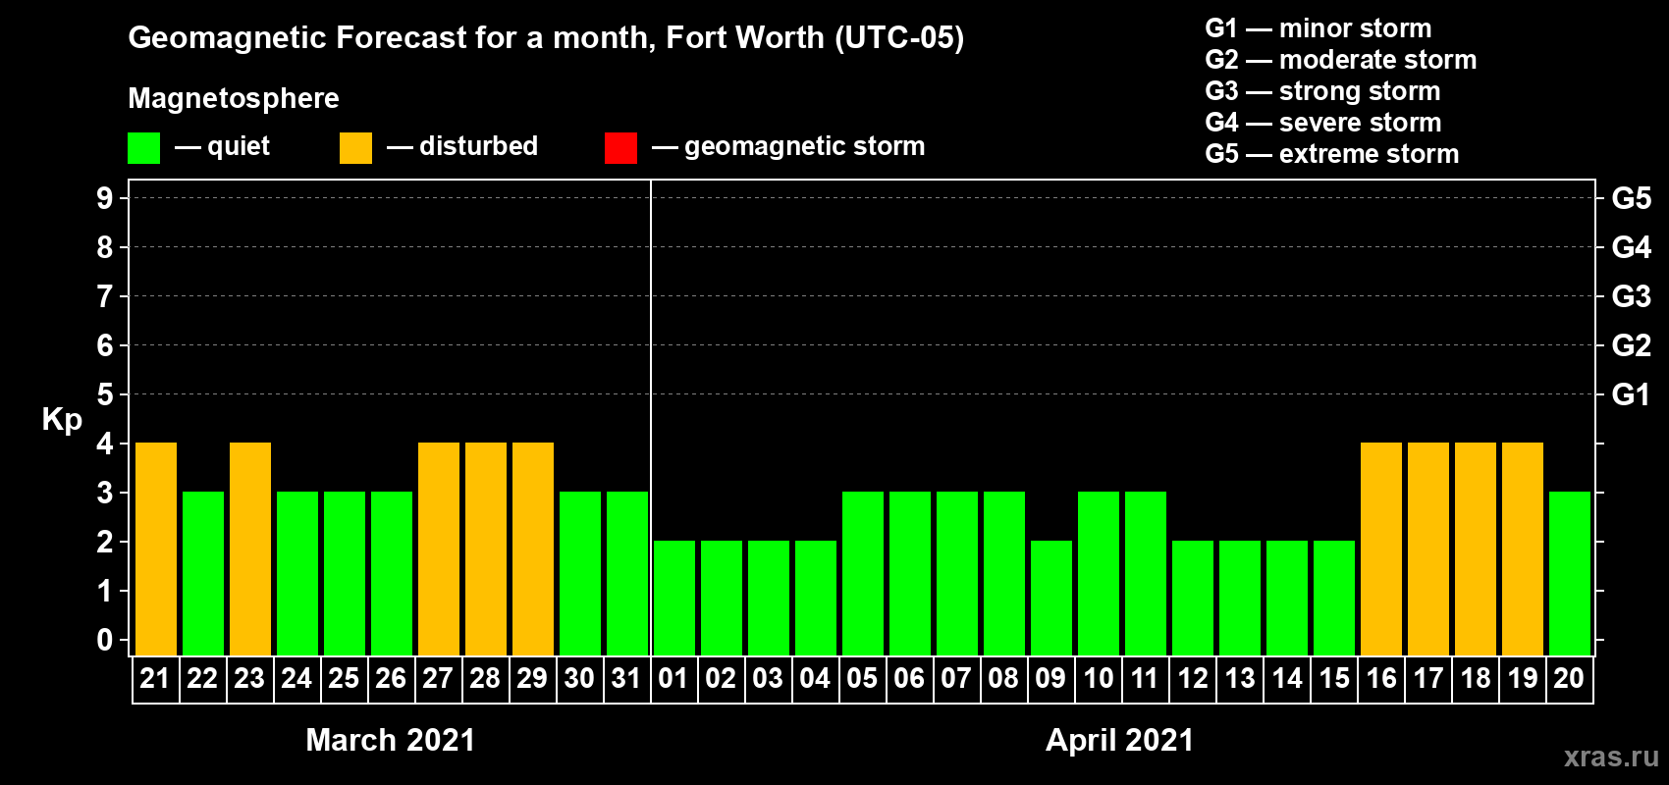Click the orange disturbed legend swatch
The height and width of the screenshot is (785, 1669).
click(x=355, y=148)
